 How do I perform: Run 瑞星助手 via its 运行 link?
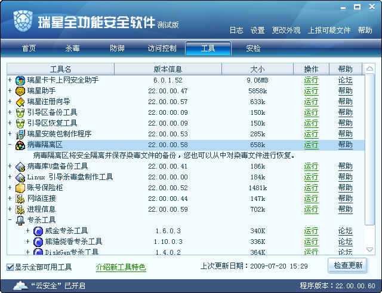point(311,91)
